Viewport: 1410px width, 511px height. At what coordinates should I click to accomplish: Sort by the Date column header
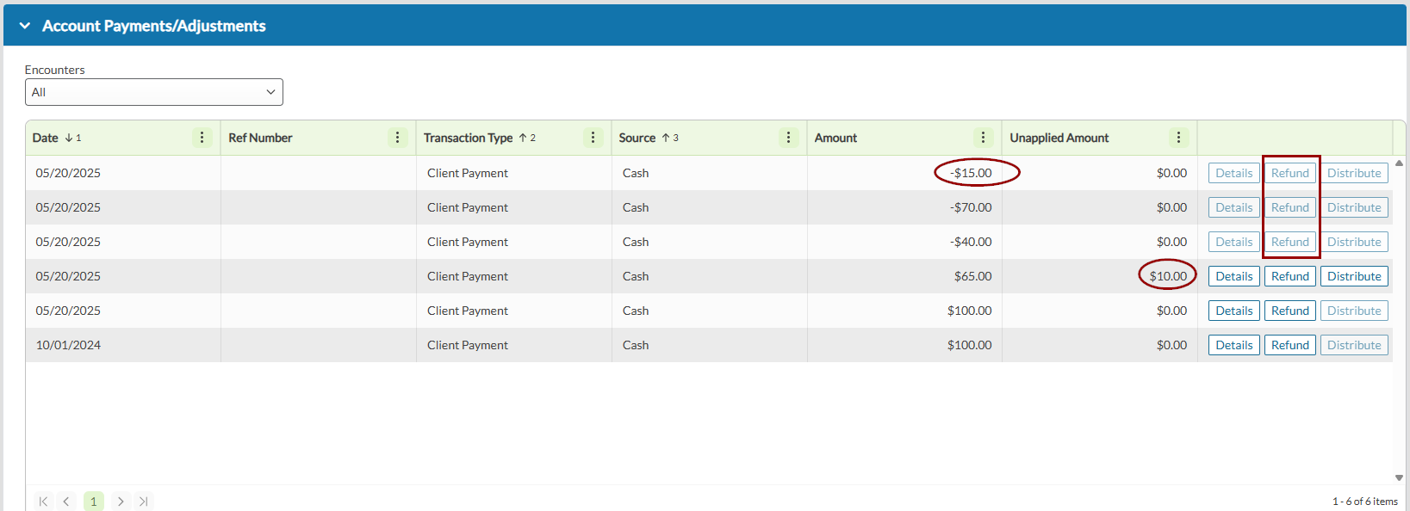tap(46, 138)
